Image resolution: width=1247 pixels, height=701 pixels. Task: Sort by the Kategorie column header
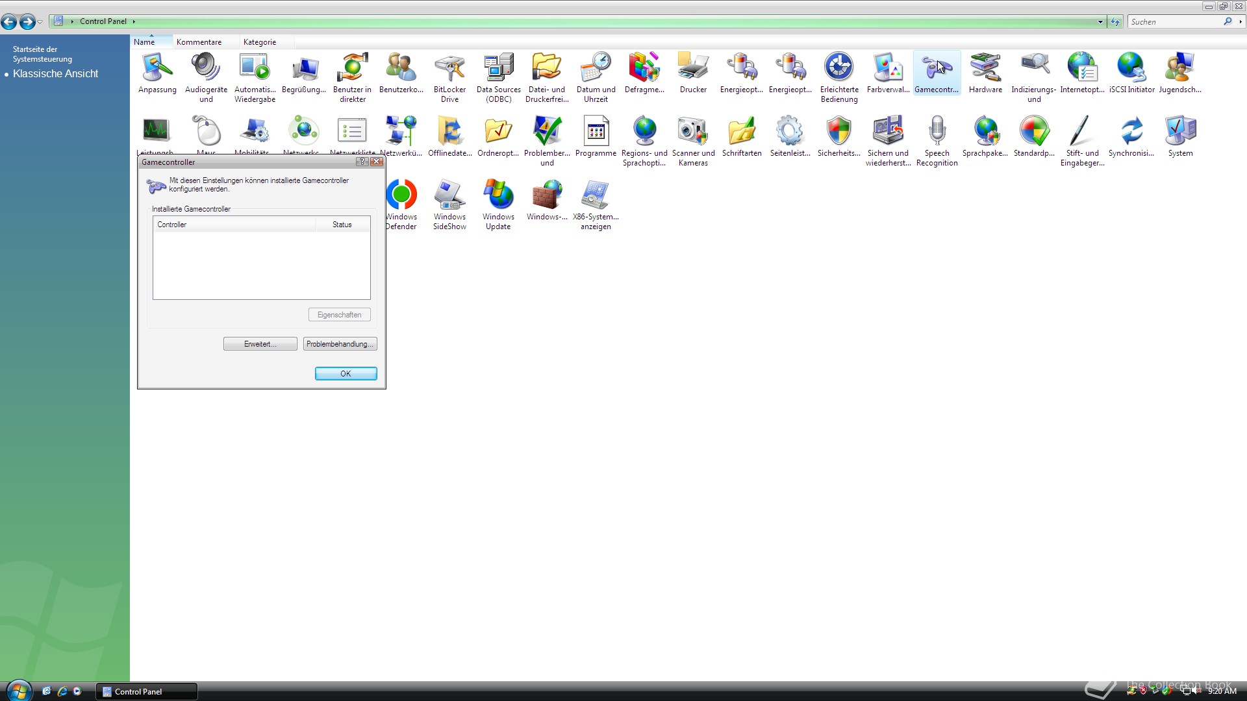pos(260,42)
